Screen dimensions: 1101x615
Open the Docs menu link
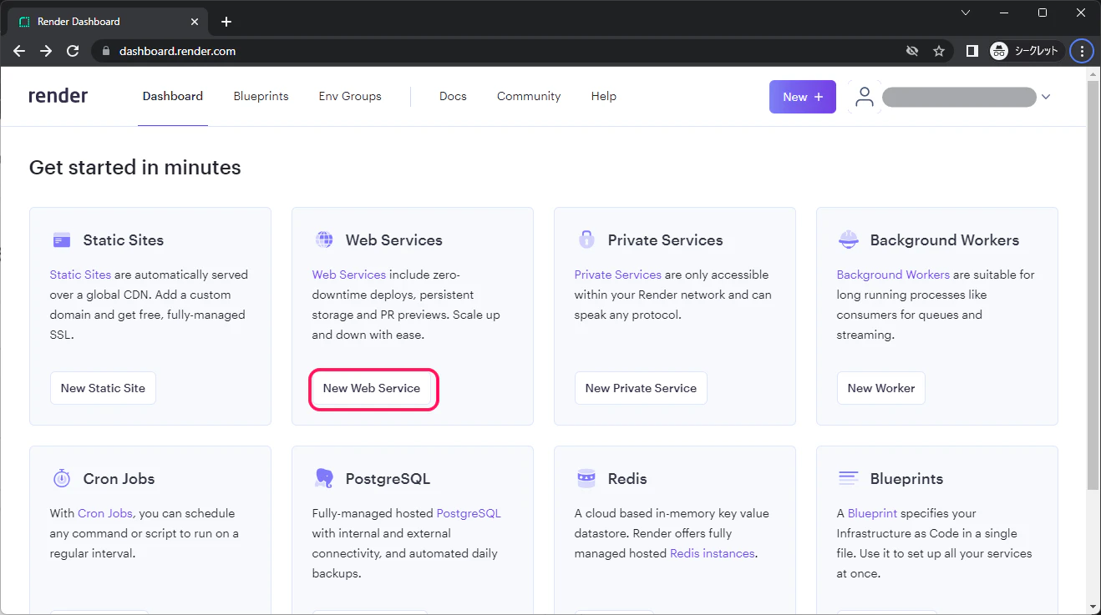(453, 96)
